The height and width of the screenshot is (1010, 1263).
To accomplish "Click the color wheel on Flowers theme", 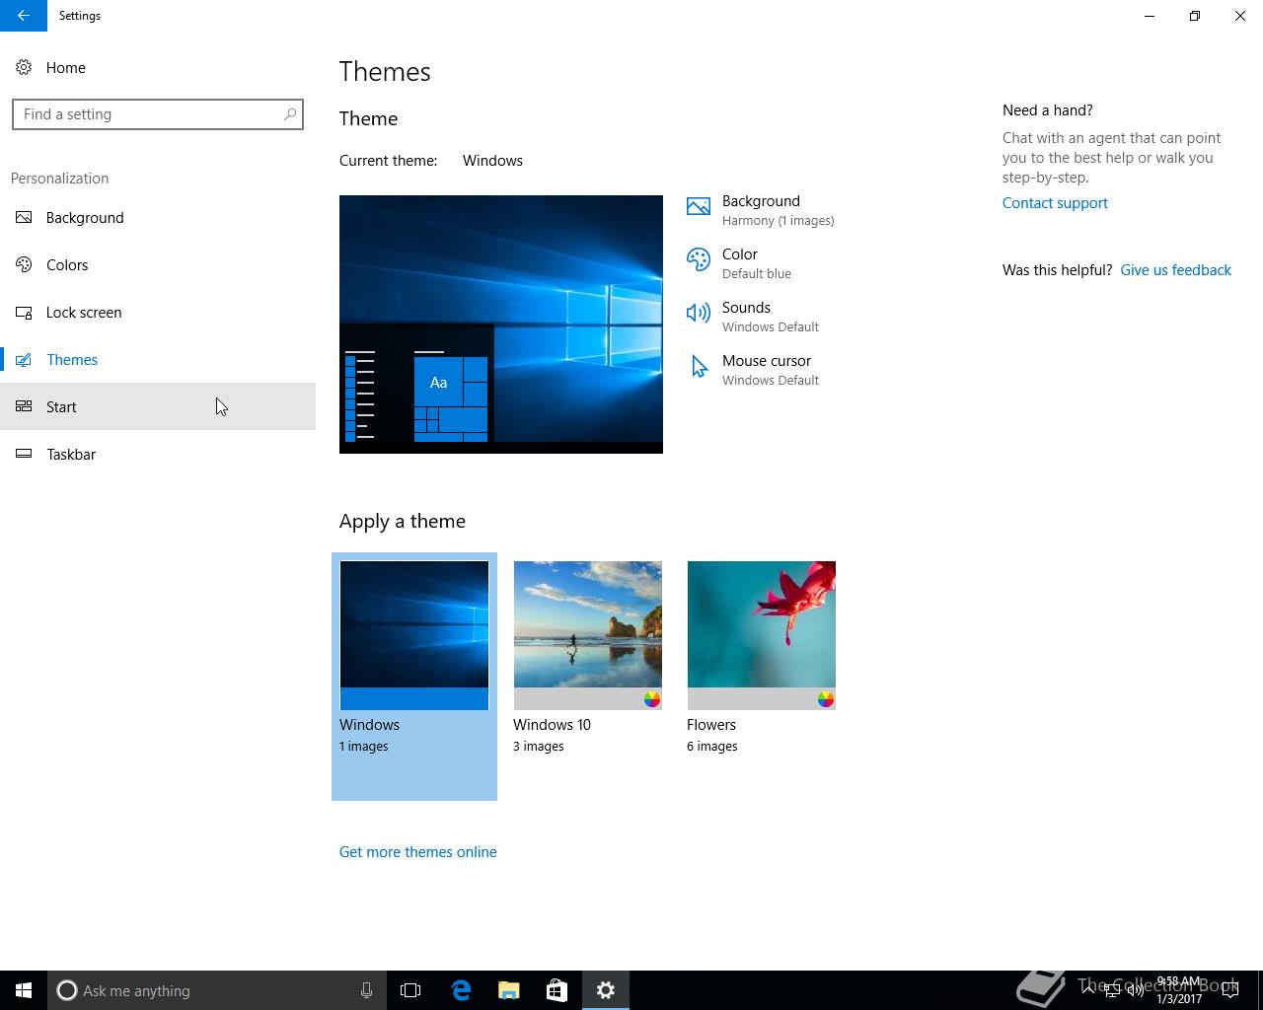I will pos(826,699).
